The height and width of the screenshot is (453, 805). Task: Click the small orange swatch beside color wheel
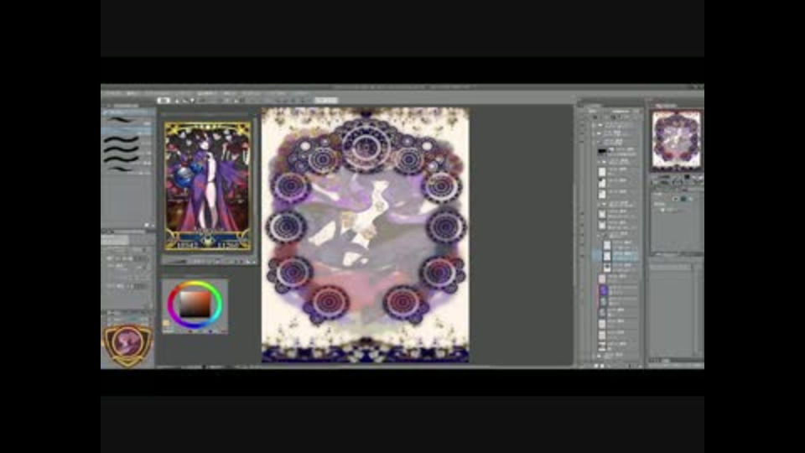(x=166, y=324)
